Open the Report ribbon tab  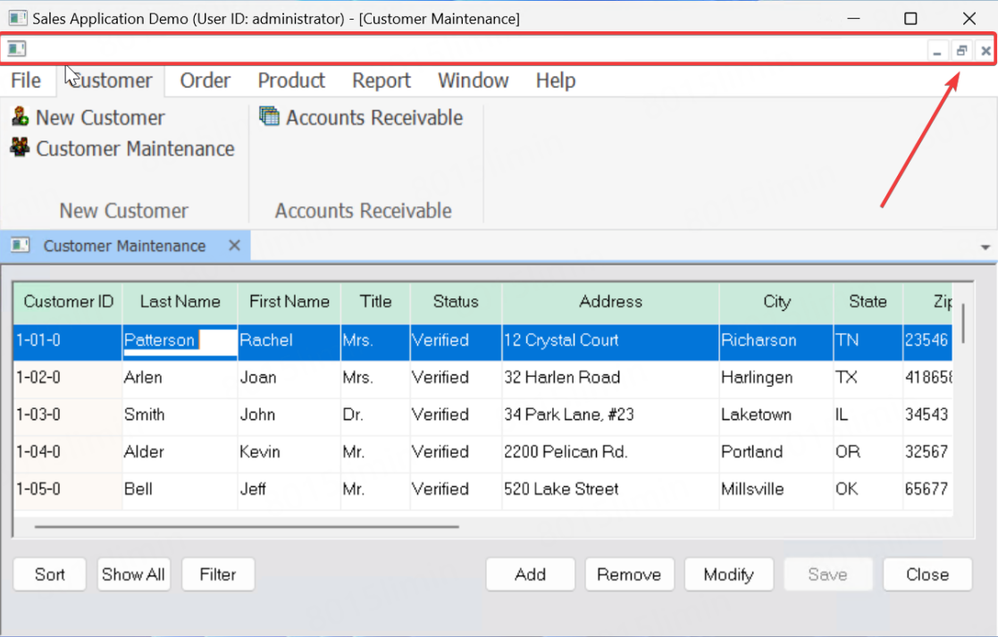(x=381, y=80)
